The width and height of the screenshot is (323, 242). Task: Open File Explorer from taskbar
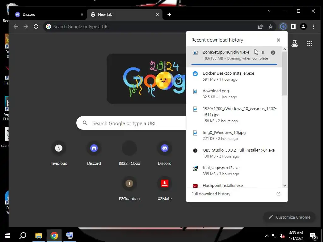click(38, 236)
